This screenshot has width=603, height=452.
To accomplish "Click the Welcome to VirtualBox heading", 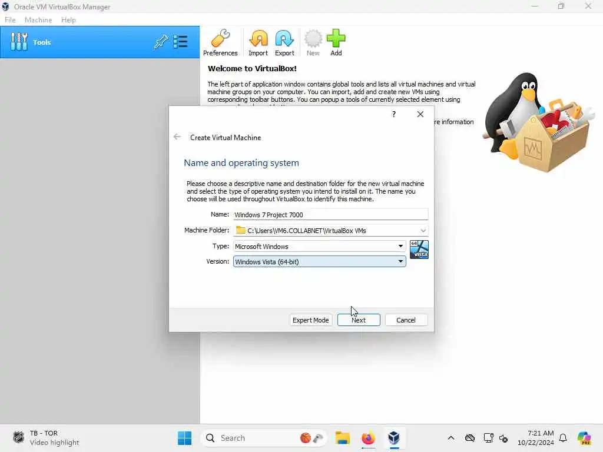I will [252, 68].
